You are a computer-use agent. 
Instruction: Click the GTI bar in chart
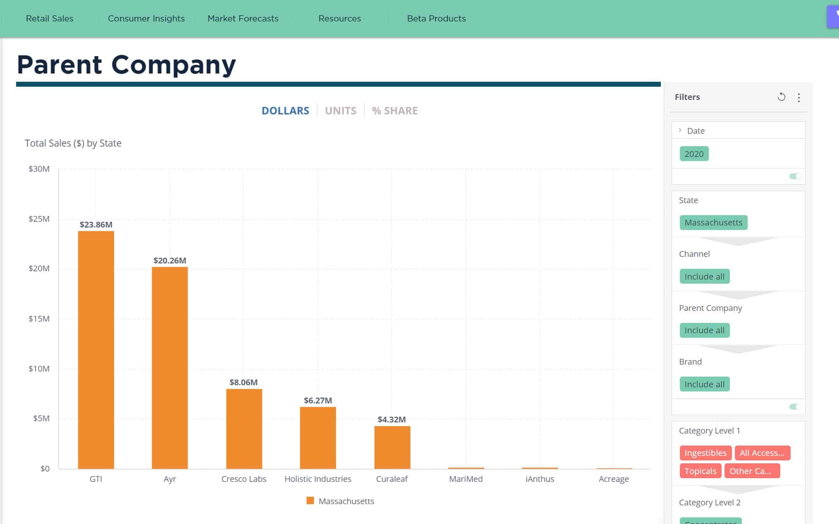pyautogui.click(x=96, y=350)
